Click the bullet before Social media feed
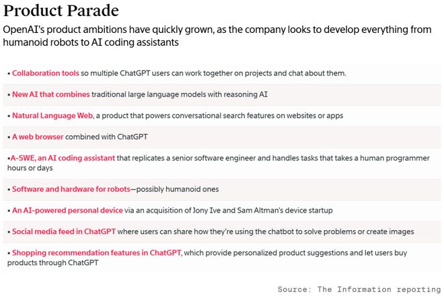The height and width of the screenshot is (296, 444). (9, 232)
